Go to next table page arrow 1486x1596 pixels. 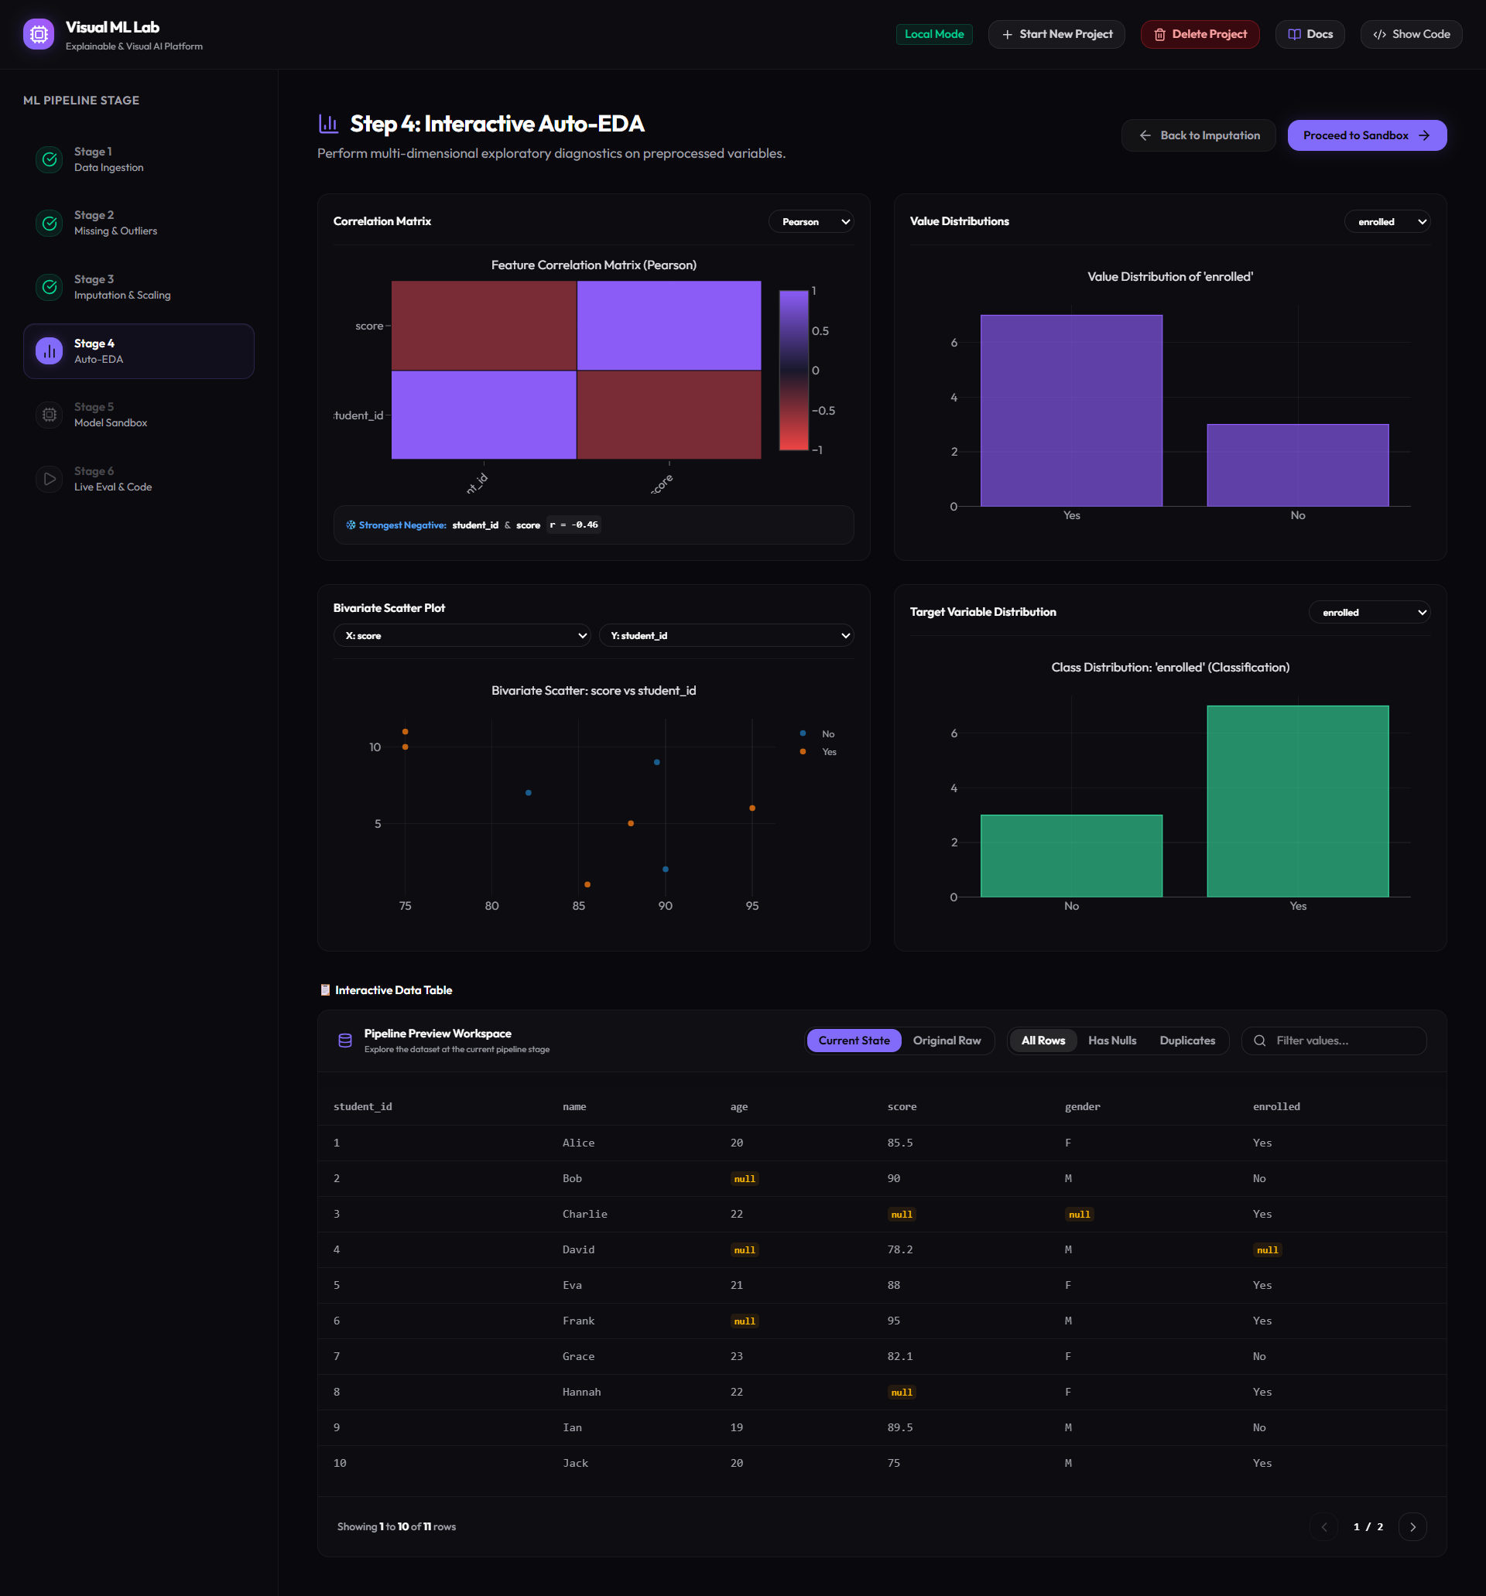tap(1412, 1527)
